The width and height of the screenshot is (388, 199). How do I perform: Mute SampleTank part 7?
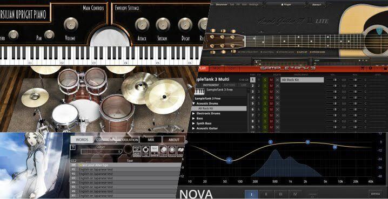271,115
